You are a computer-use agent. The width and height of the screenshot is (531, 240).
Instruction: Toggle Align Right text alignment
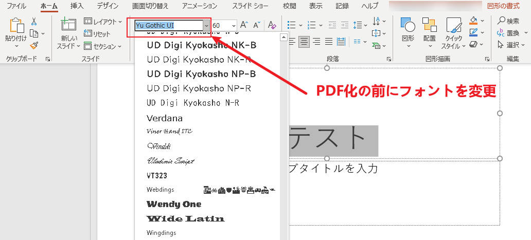[x=316, y=42]
